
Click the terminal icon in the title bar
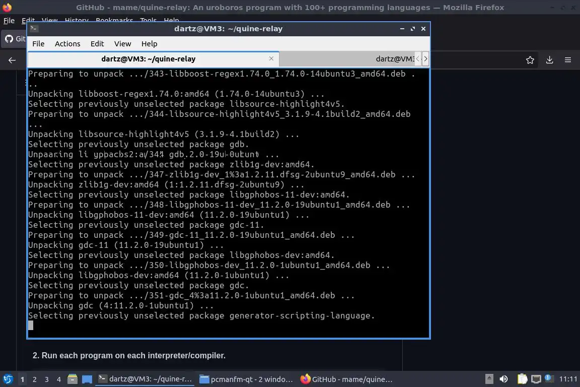coord(34,28)
